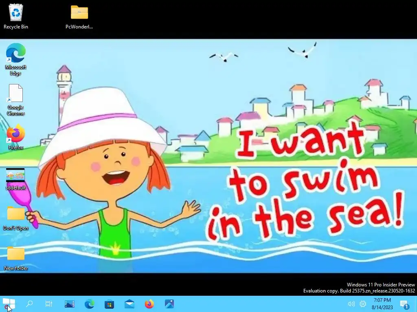Click the 'Don't Open' label text

tap(16, 228)
